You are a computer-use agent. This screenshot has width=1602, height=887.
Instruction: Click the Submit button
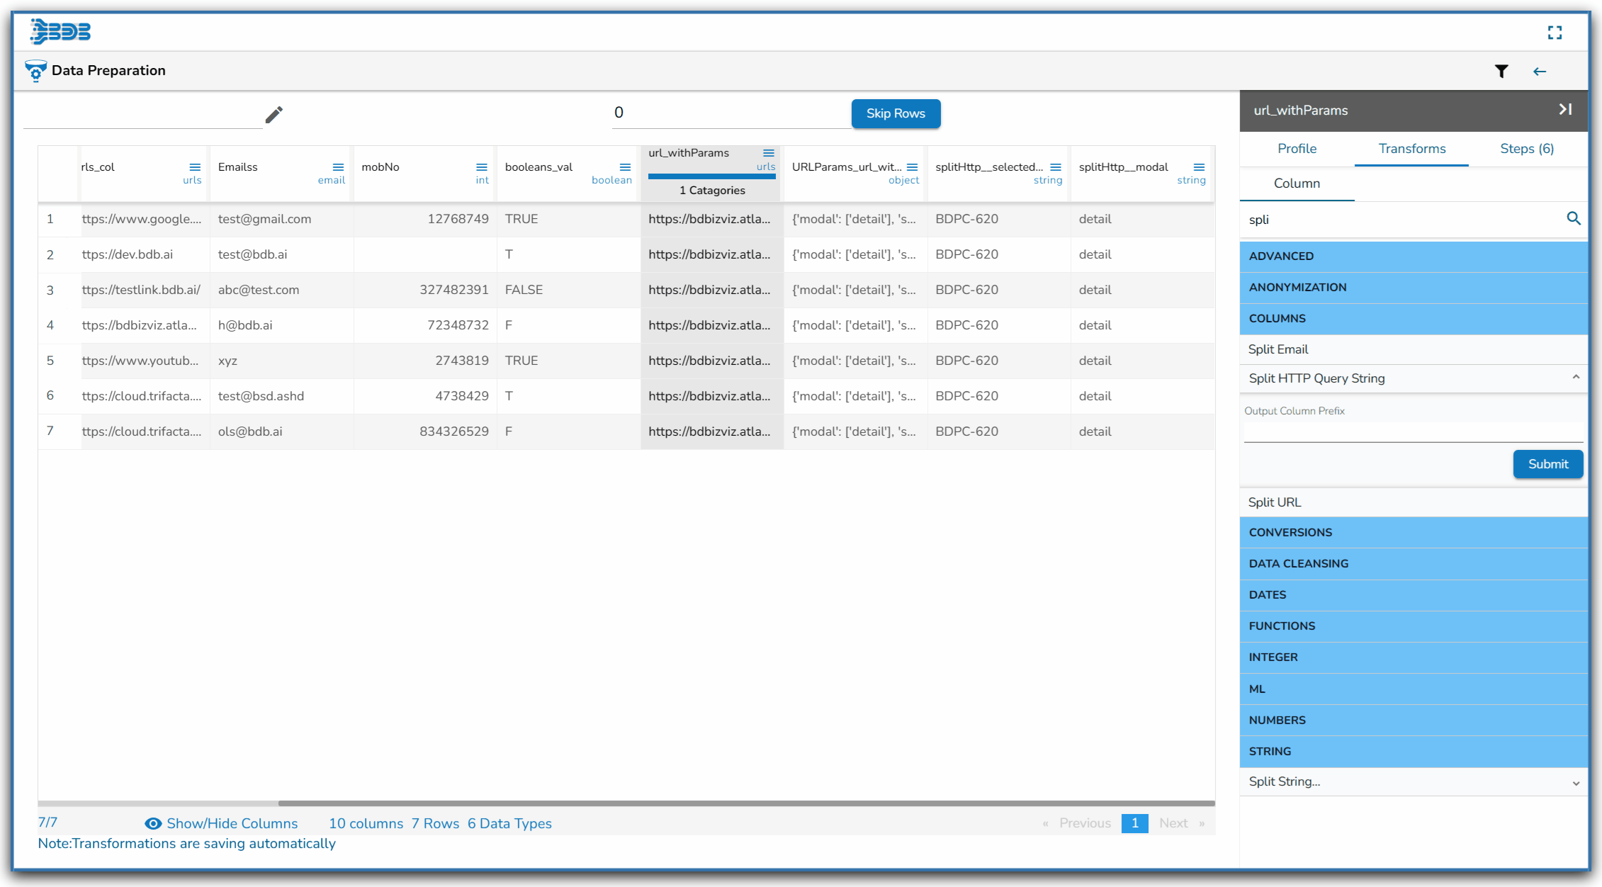pyautogui.click(x=1547, y=464)
